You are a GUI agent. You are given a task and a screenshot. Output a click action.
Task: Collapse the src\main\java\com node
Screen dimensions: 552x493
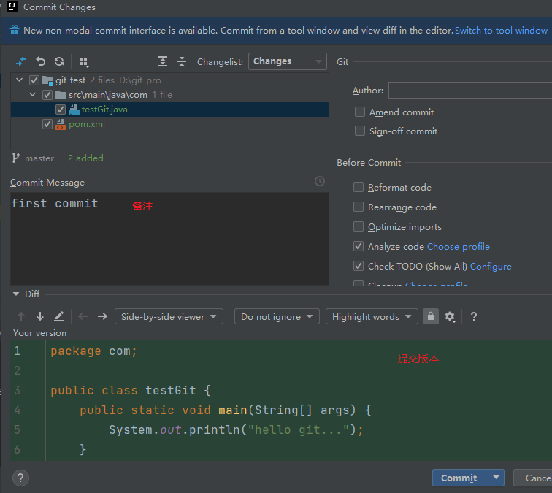pyautogui.click(x=32, y=95)
